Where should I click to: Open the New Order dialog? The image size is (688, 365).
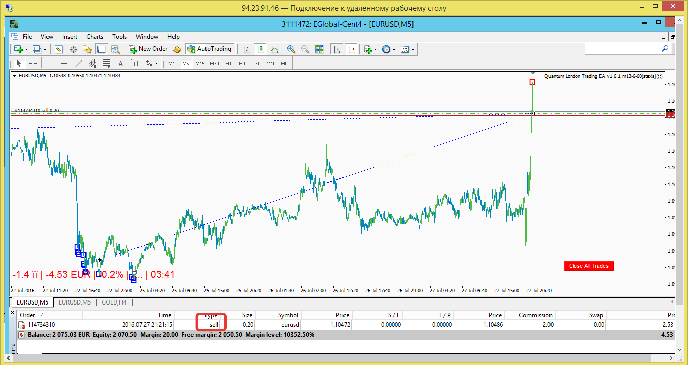(x=148, y=49)
